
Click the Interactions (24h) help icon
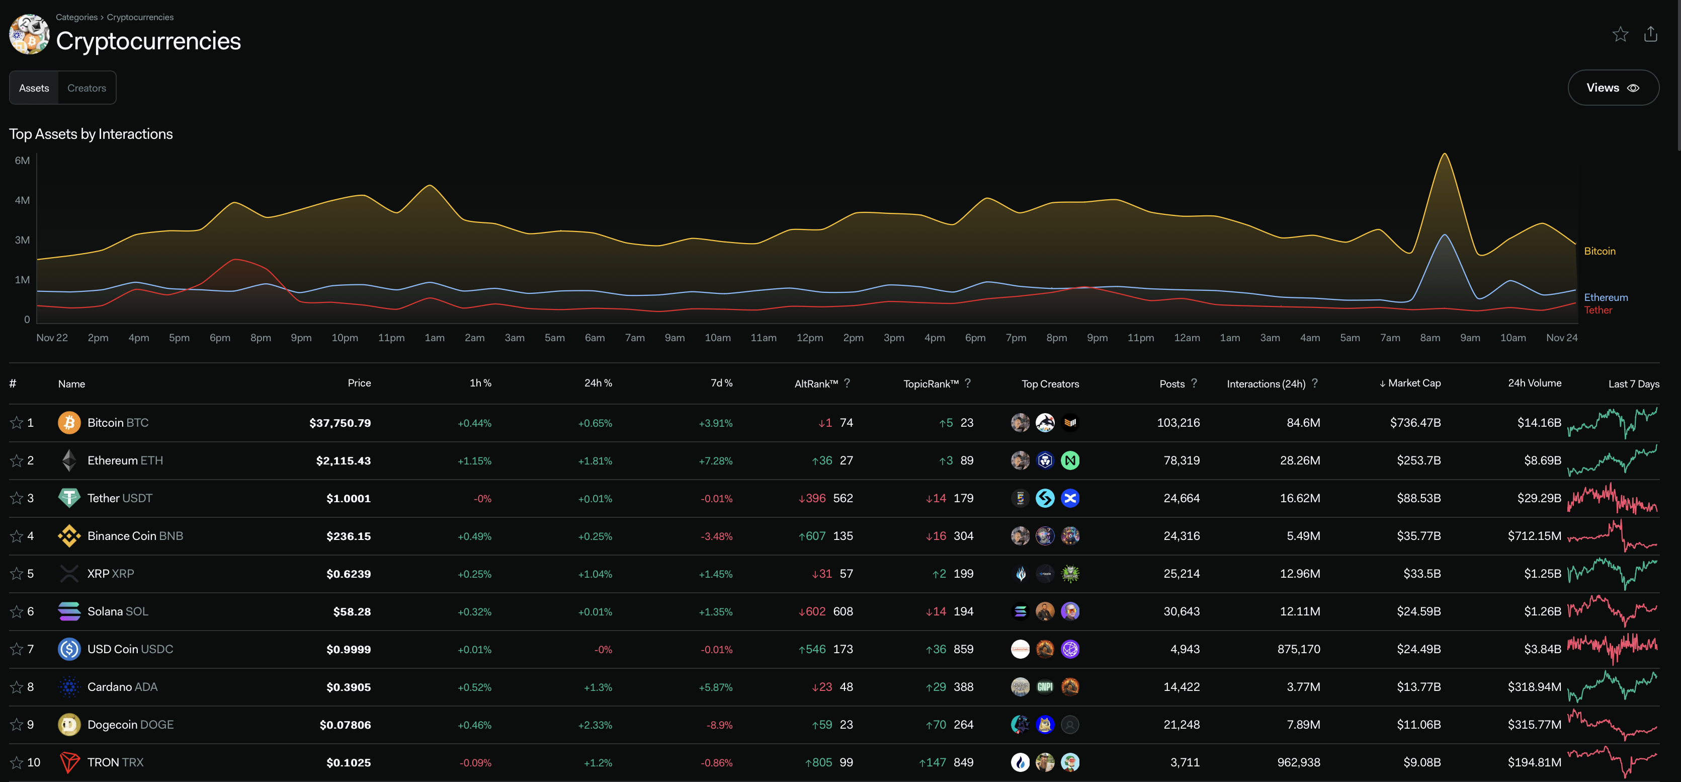tap(1315, 383)
